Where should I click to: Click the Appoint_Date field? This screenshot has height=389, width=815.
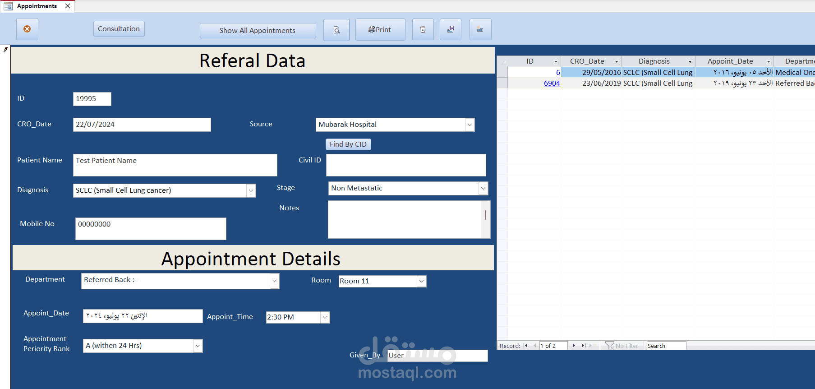(x=143, y=316)
